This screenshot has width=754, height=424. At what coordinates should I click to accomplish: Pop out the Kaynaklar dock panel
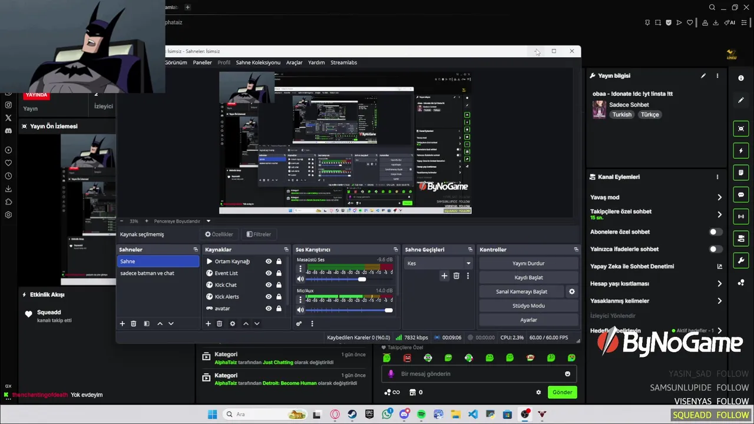(286, 250)
